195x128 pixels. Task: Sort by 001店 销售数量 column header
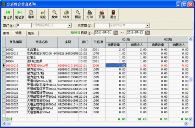tap(116, 45)
